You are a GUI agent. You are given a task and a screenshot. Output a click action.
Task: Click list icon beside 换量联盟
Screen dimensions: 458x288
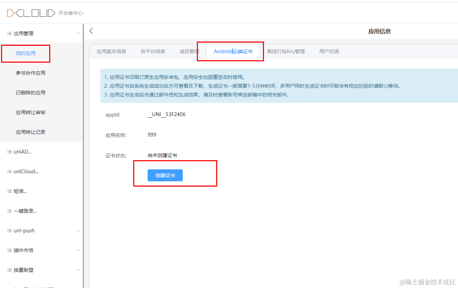tap(9, 270)
